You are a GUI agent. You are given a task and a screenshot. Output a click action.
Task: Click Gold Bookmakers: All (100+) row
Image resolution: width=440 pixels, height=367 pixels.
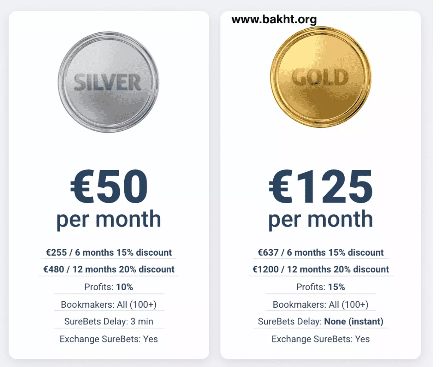point(321,305)
